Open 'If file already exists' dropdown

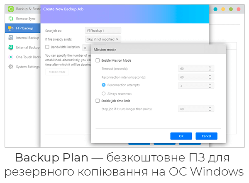[x=103, y=39]
